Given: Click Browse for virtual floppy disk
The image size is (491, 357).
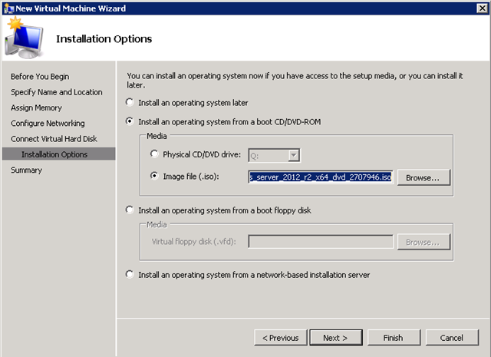Looking at the screenshot, I should (x=423, y=242).
